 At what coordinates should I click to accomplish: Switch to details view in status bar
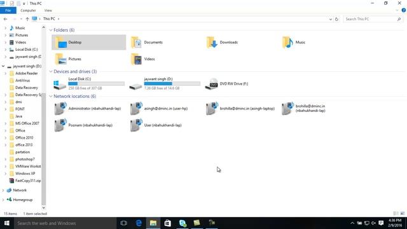tap(396, 214)
